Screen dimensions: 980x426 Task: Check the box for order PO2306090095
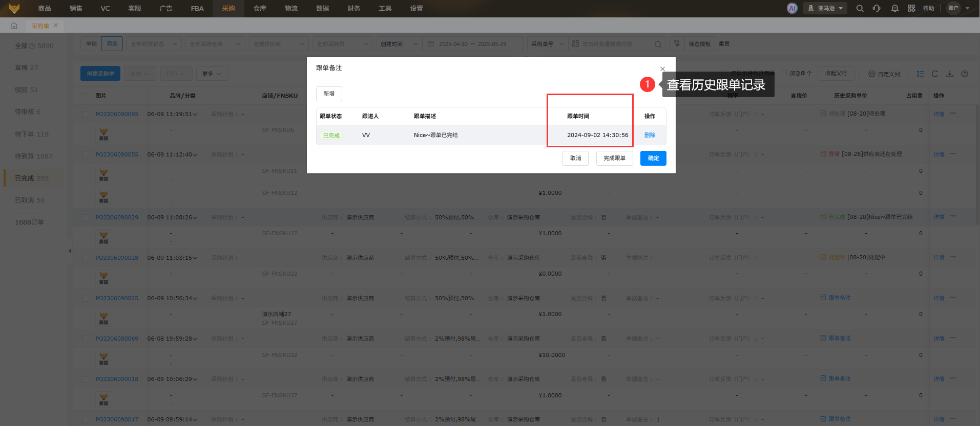86,114
